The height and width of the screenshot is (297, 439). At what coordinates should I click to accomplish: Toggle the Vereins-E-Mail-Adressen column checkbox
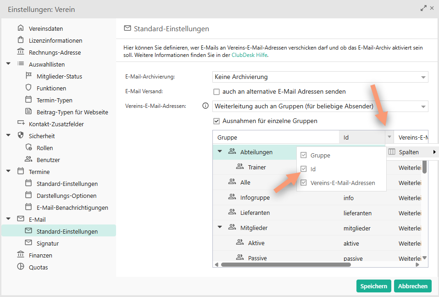(304, 183)
